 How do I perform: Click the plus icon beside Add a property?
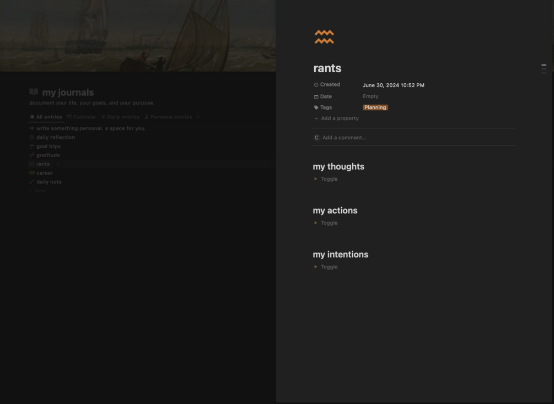pyautogui.click(x=316, y=118)
